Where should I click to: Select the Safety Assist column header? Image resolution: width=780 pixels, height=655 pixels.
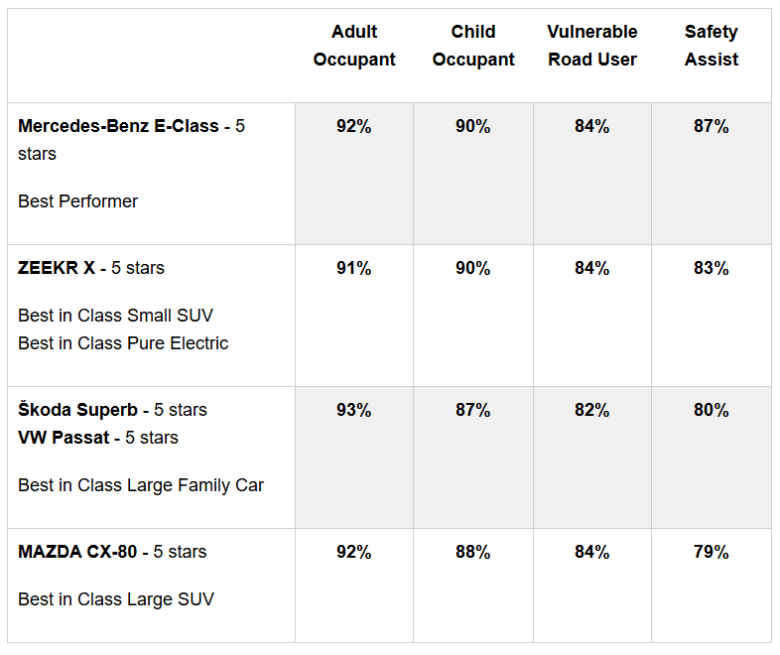[x=712, y=46]
